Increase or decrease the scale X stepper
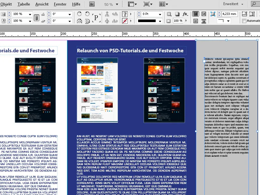 point(9,14)
